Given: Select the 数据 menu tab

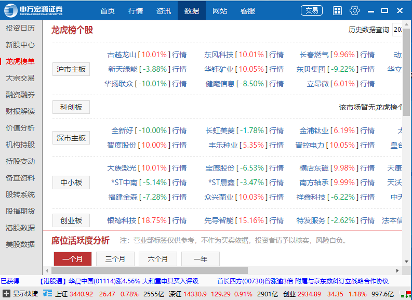Looking at the screenshot, I should (192, 10).
